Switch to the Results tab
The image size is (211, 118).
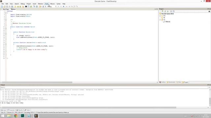19,110
